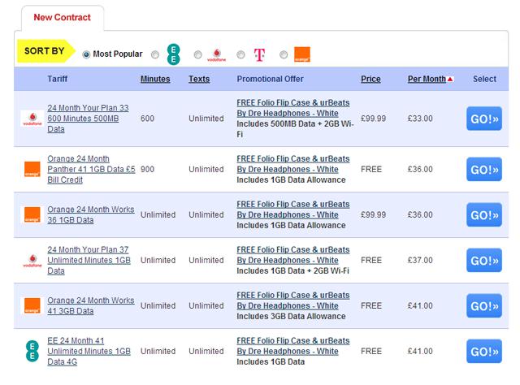Viewport: 520px width, 385px height.
Task: Click the £33.00 per month value
Action: point(420,119)
